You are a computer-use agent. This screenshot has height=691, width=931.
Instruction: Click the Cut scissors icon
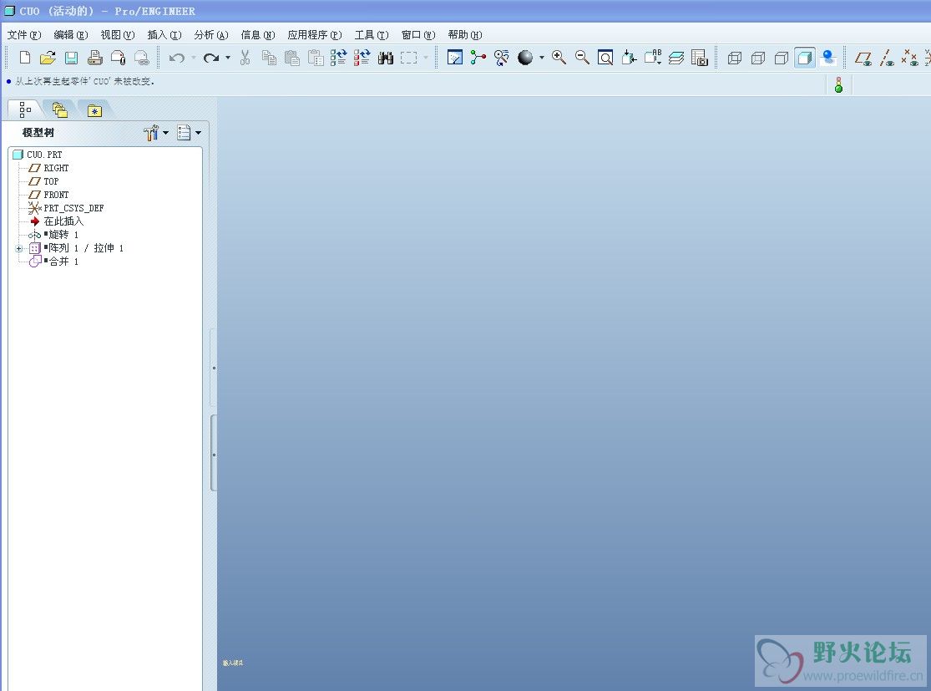[x=245, y=58]
